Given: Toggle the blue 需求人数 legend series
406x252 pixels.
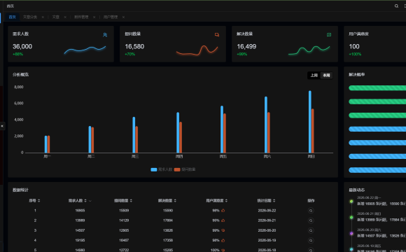Looking at the screenshot, I should point(161,169).
